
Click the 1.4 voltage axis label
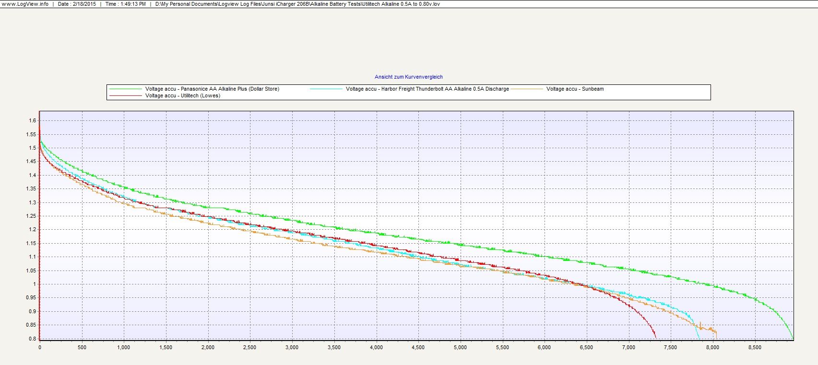tap(32, 175)
